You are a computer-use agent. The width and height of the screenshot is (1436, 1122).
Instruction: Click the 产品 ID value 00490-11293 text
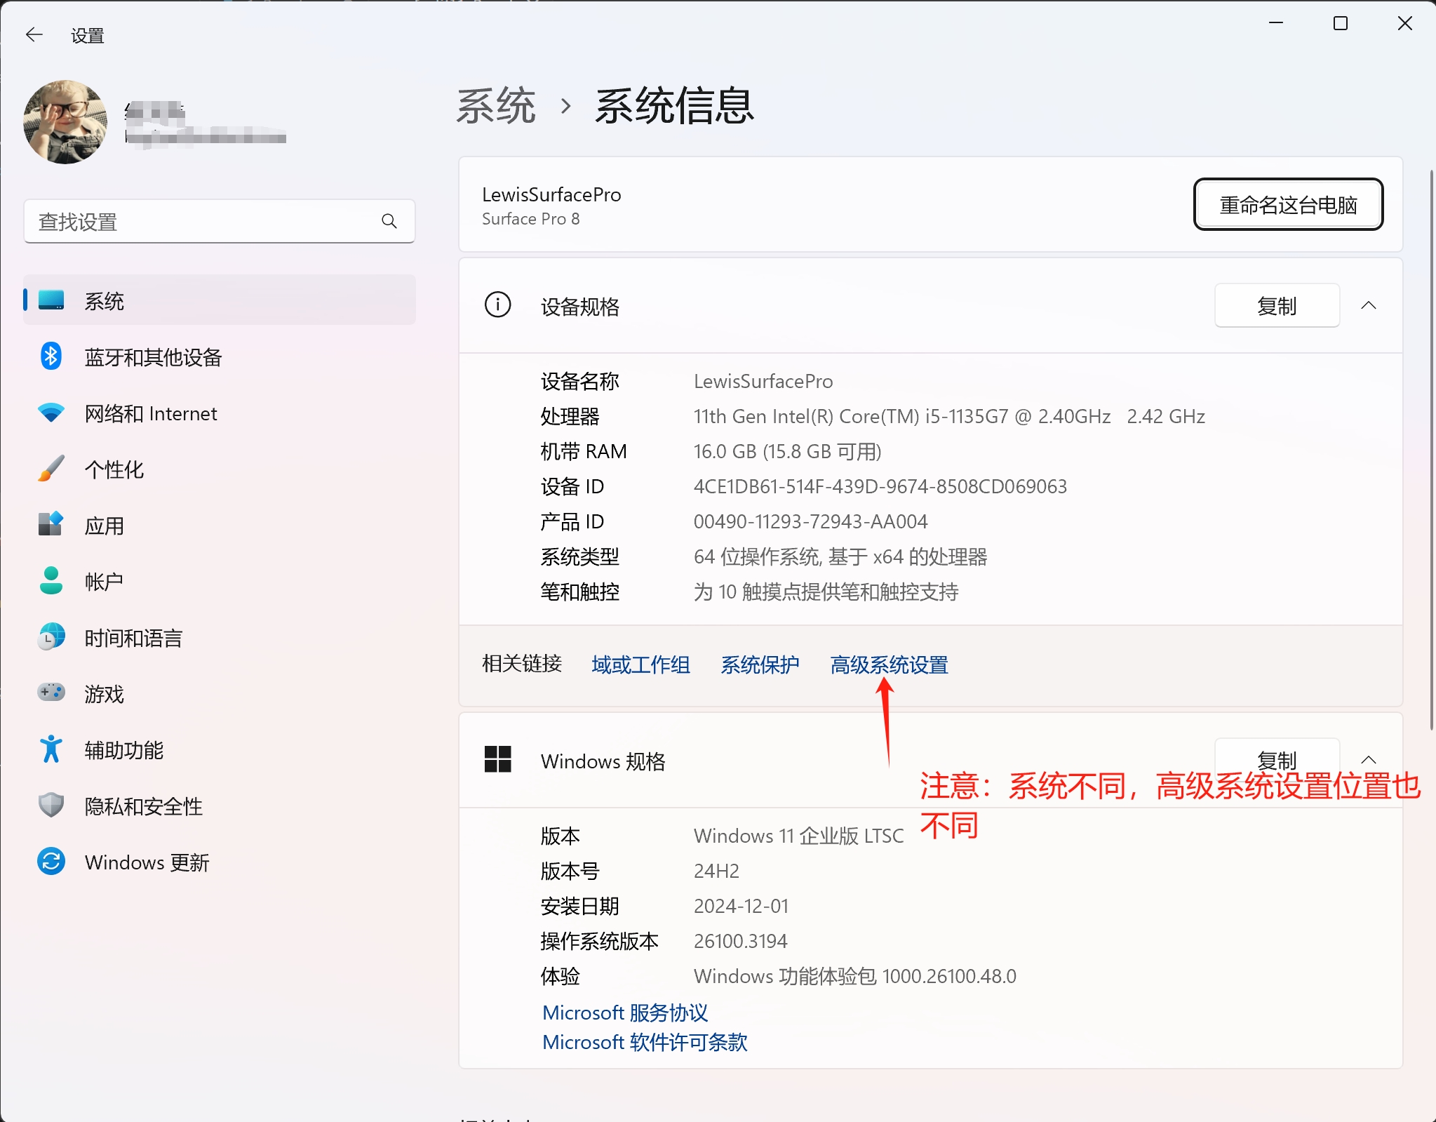click(810, 522)
